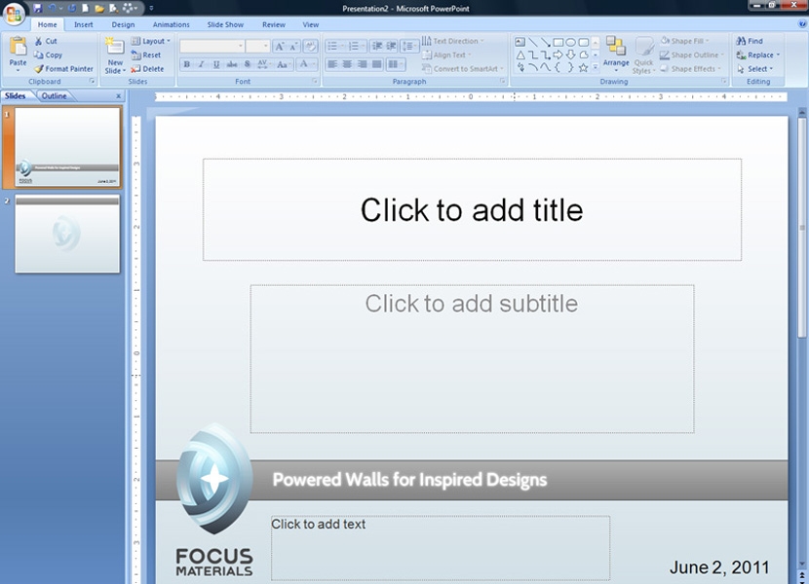The width and height of the screenshot is (809, 584).
Task: Open PowerPoint Help question mark
Action: 802,23
